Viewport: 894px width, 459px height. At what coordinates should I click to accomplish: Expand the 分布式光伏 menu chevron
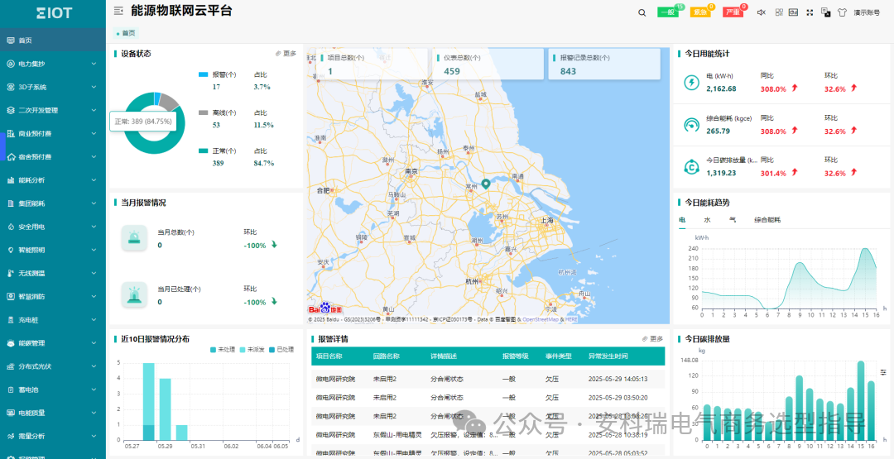click(94, 366)
